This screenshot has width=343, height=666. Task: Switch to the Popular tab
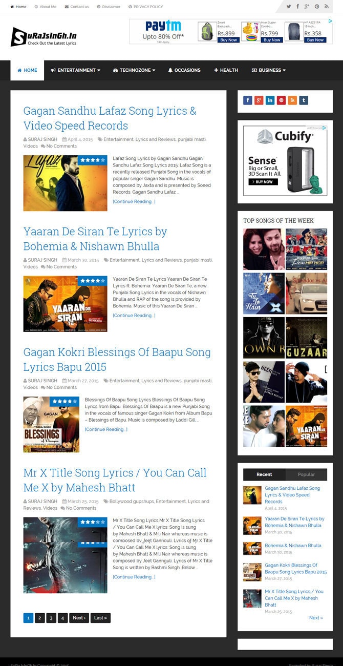point(306,474)
